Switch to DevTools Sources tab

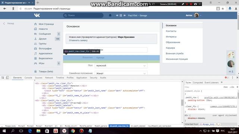coord(38,78)
